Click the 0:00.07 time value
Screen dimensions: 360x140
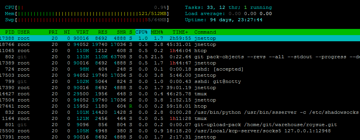point(180,125)
